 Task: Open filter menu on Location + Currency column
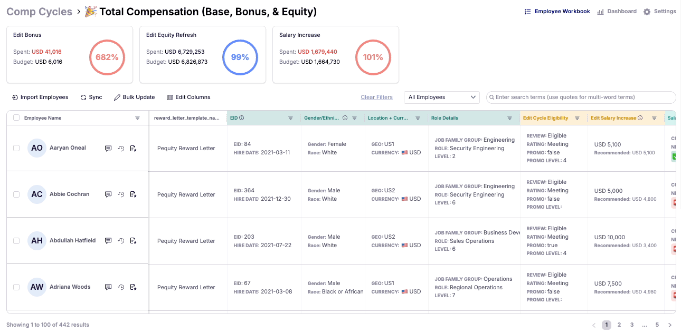418,118
